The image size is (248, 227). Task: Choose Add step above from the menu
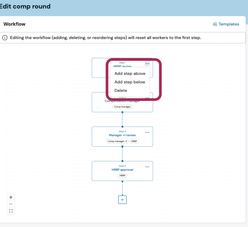point(130,74)
